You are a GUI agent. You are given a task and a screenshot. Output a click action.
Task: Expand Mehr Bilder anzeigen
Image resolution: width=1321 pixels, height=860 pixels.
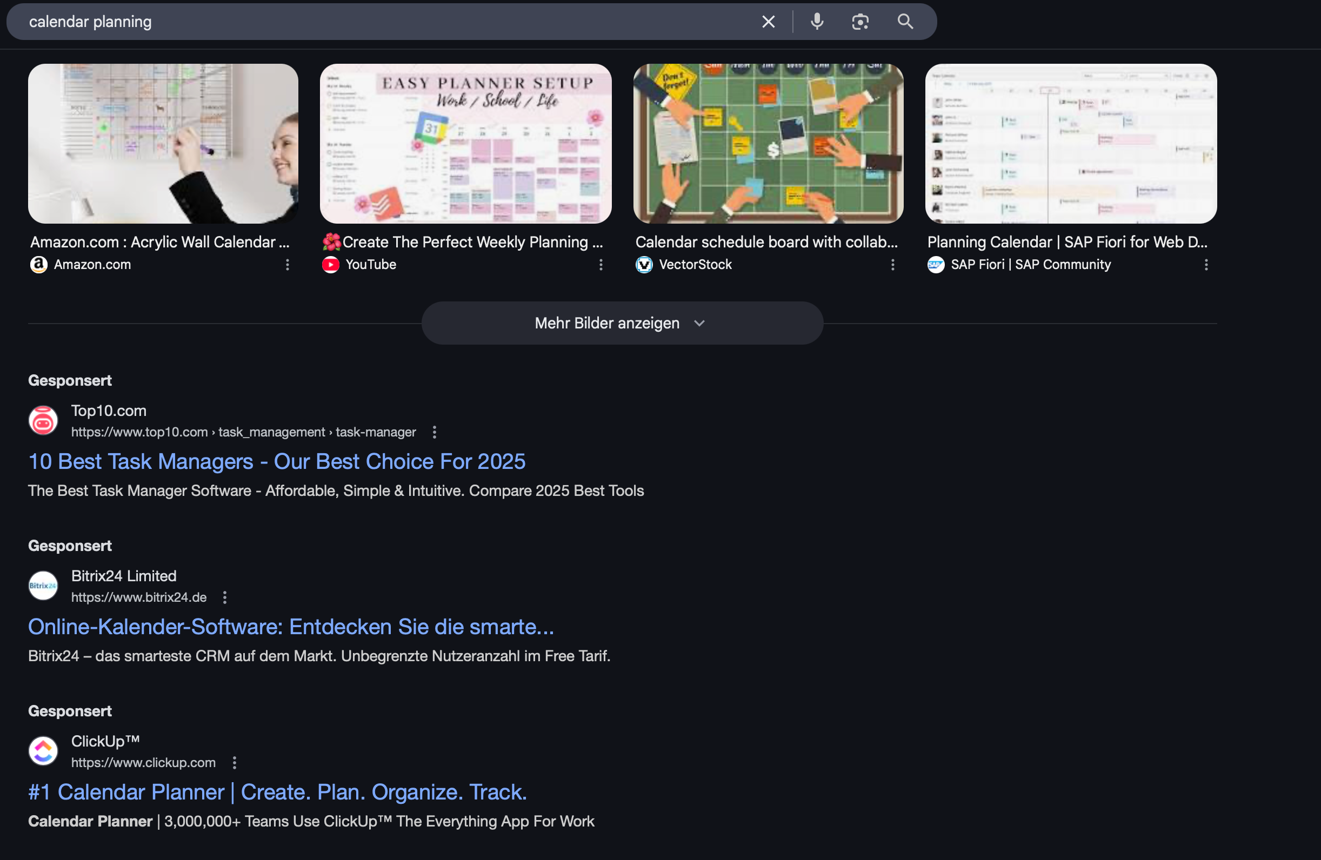click(x=622, y=323)
